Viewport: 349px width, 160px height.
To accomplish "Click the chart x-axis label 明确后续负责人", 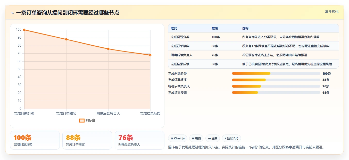I will click(x=108, y=114).
